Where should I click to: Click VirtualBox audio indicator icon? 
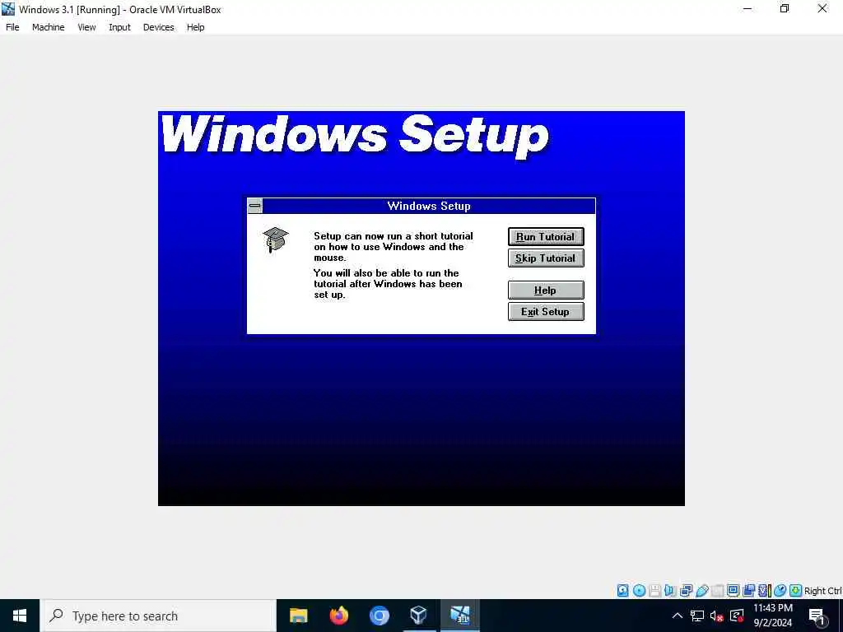point(670,591)
